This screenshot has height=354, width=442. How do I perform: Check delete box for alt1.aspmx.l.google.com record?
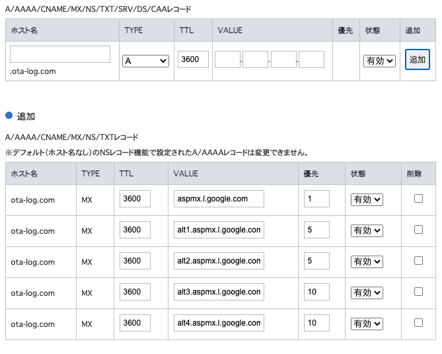point(418,229)
